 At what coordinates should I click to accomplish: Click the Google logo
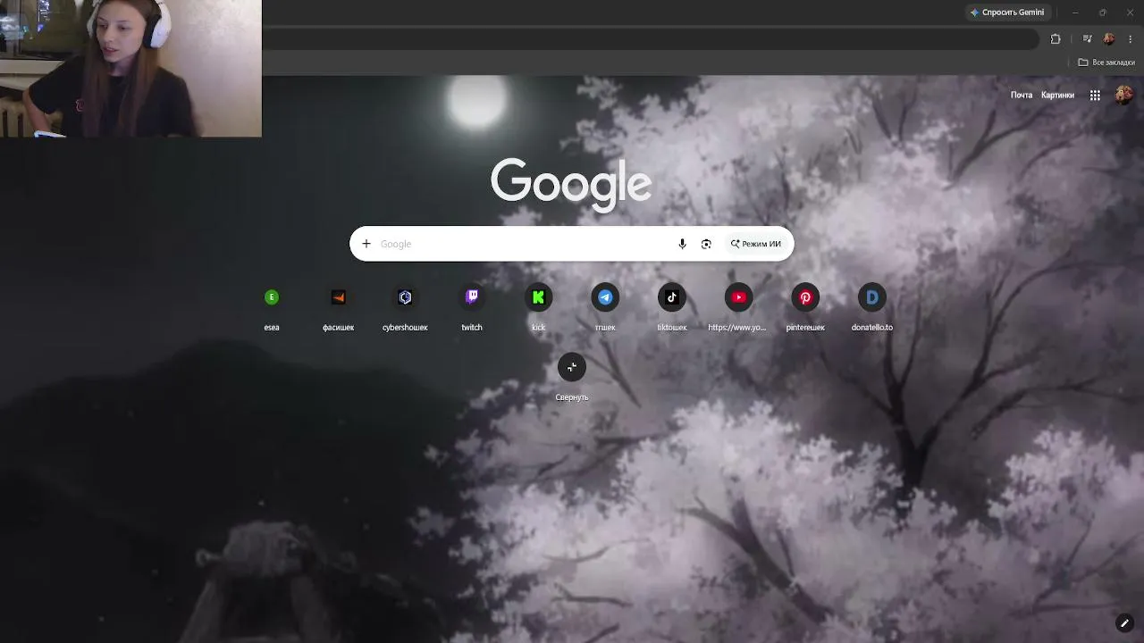tap(571, 184)
